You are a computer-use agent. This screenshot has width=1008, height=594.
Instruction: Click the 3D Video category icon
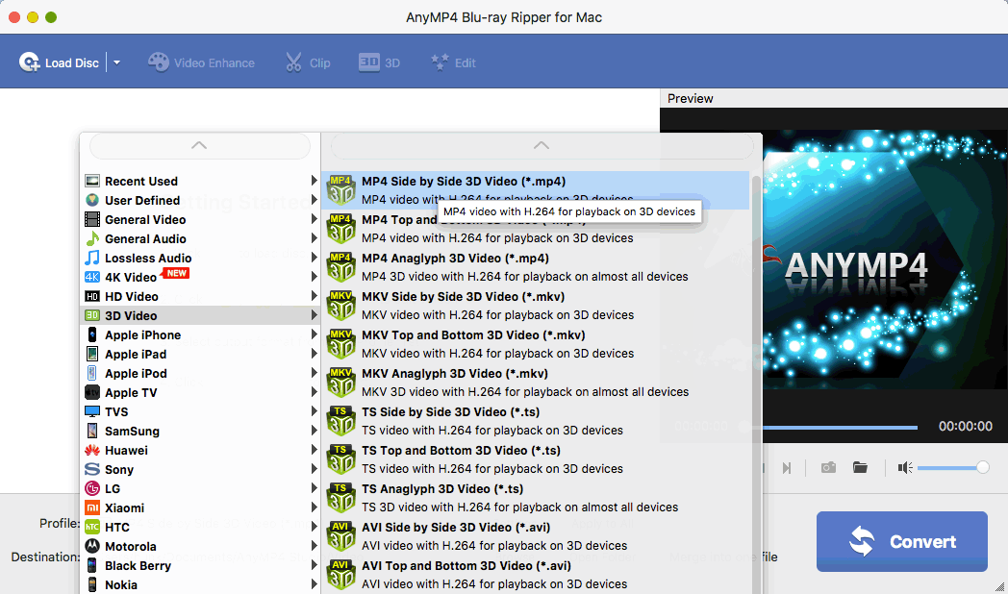pos(92,315)
